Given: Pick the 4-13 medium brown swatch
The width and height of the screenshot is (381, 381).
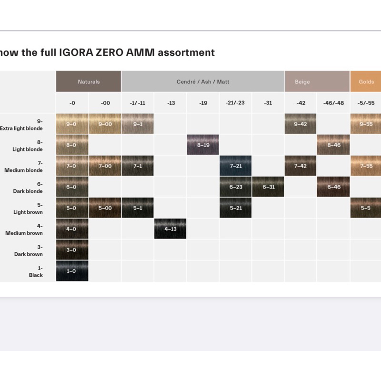Looking at the screenshot, I should click(170, 229).
